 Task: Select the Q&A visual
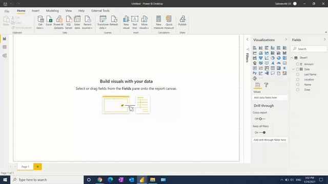(273, 73)
